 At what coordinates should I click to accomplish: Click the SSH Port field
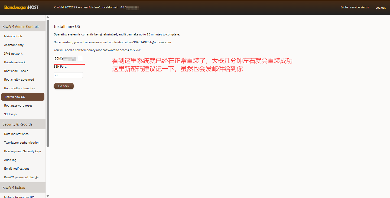(68, 75)
